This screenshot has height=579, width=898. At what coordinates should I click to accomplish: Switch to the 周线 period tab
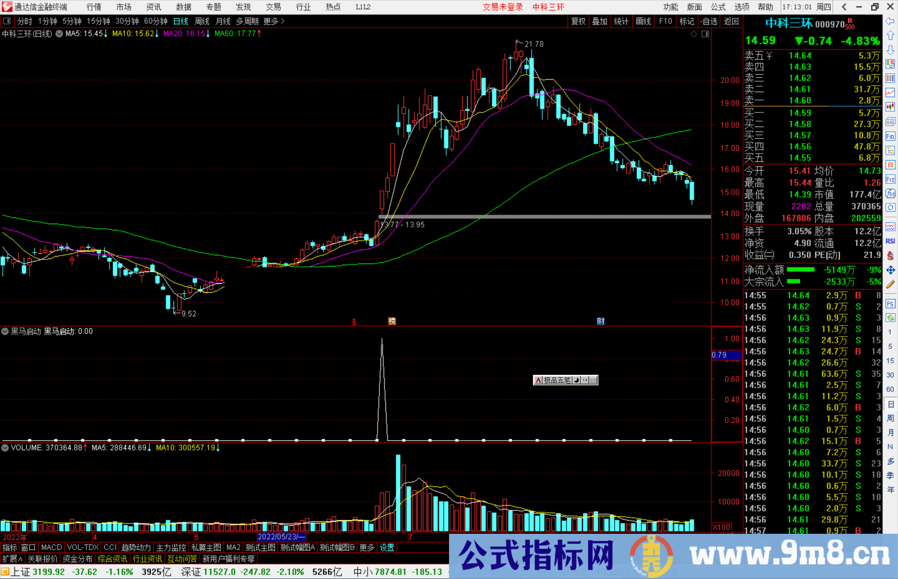202,21
